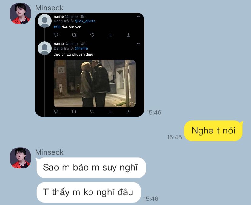Open the three-dot menu on the second tweet
The width and height of the screenshot is (251, 205).
[139, 44]
